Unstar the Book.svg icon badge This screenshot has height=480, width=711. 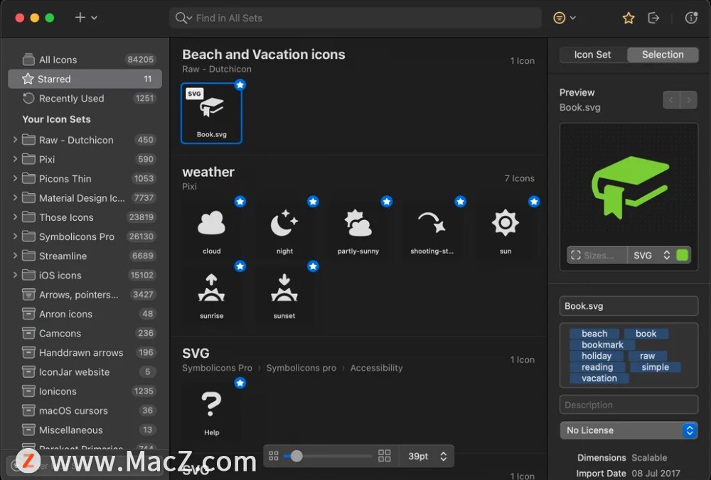tap(240, 84)
